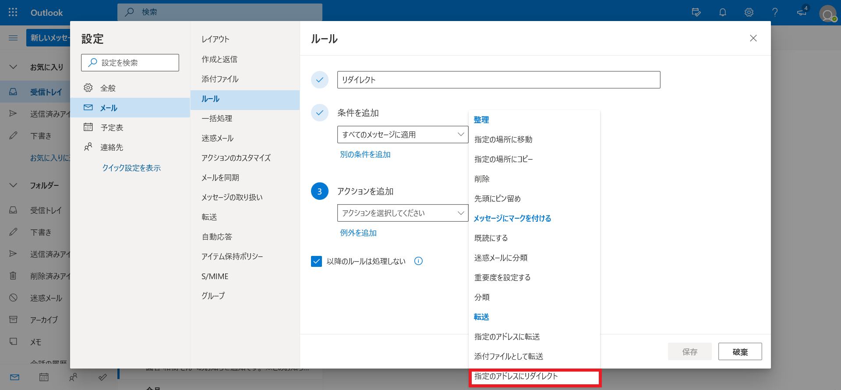Open the settings gear in header

click(749, 12)
